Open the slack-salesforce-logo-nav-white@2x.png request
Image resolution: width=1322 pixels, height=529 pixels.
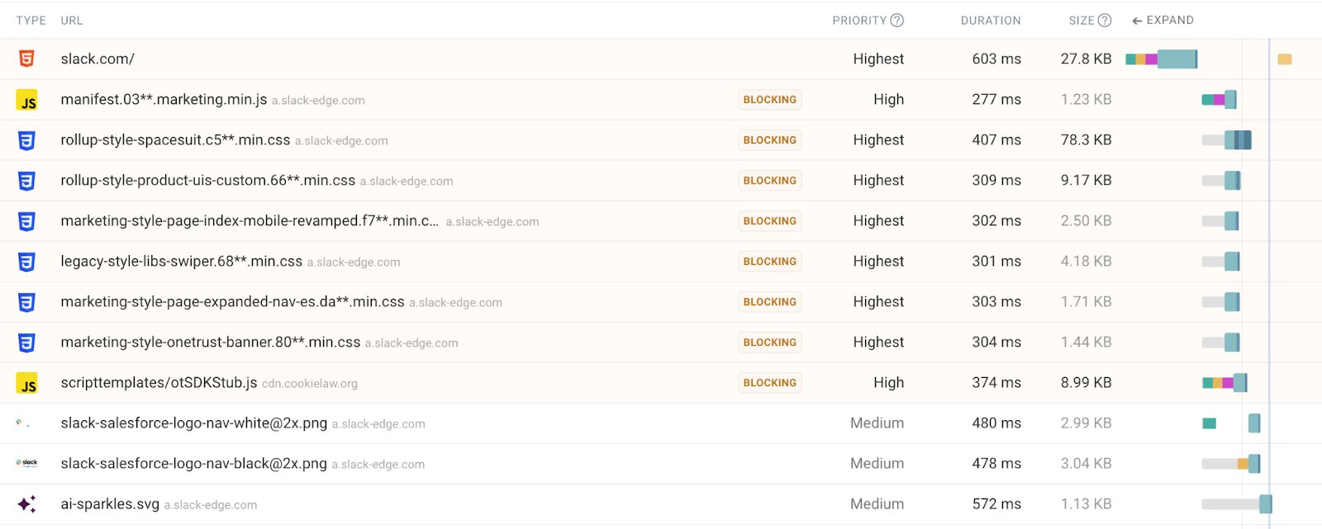194,423
